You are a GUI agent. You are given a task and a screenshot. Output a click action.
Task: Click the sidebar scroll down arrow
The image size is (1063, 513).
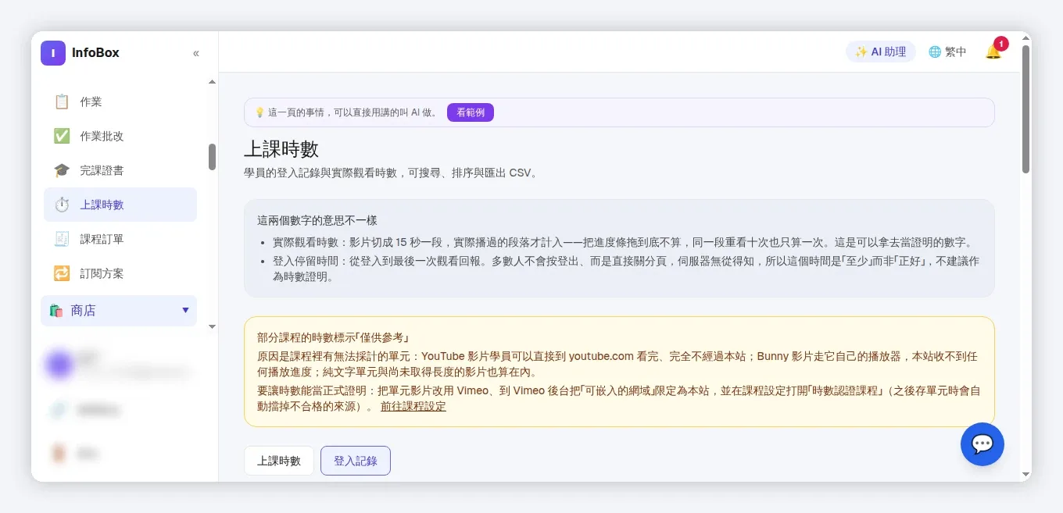(212, 326)
